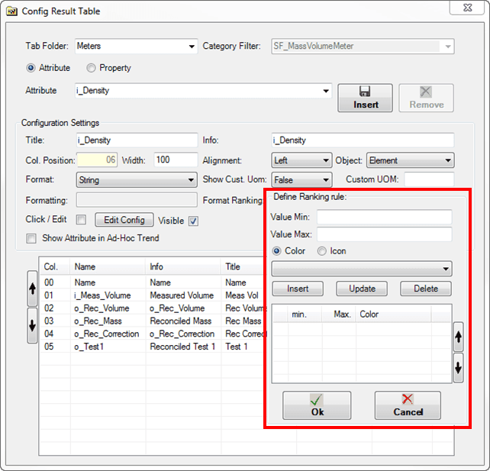This screenshot has width=490, height=471.
Task: Click the Width input field
Action: (176, 160)
